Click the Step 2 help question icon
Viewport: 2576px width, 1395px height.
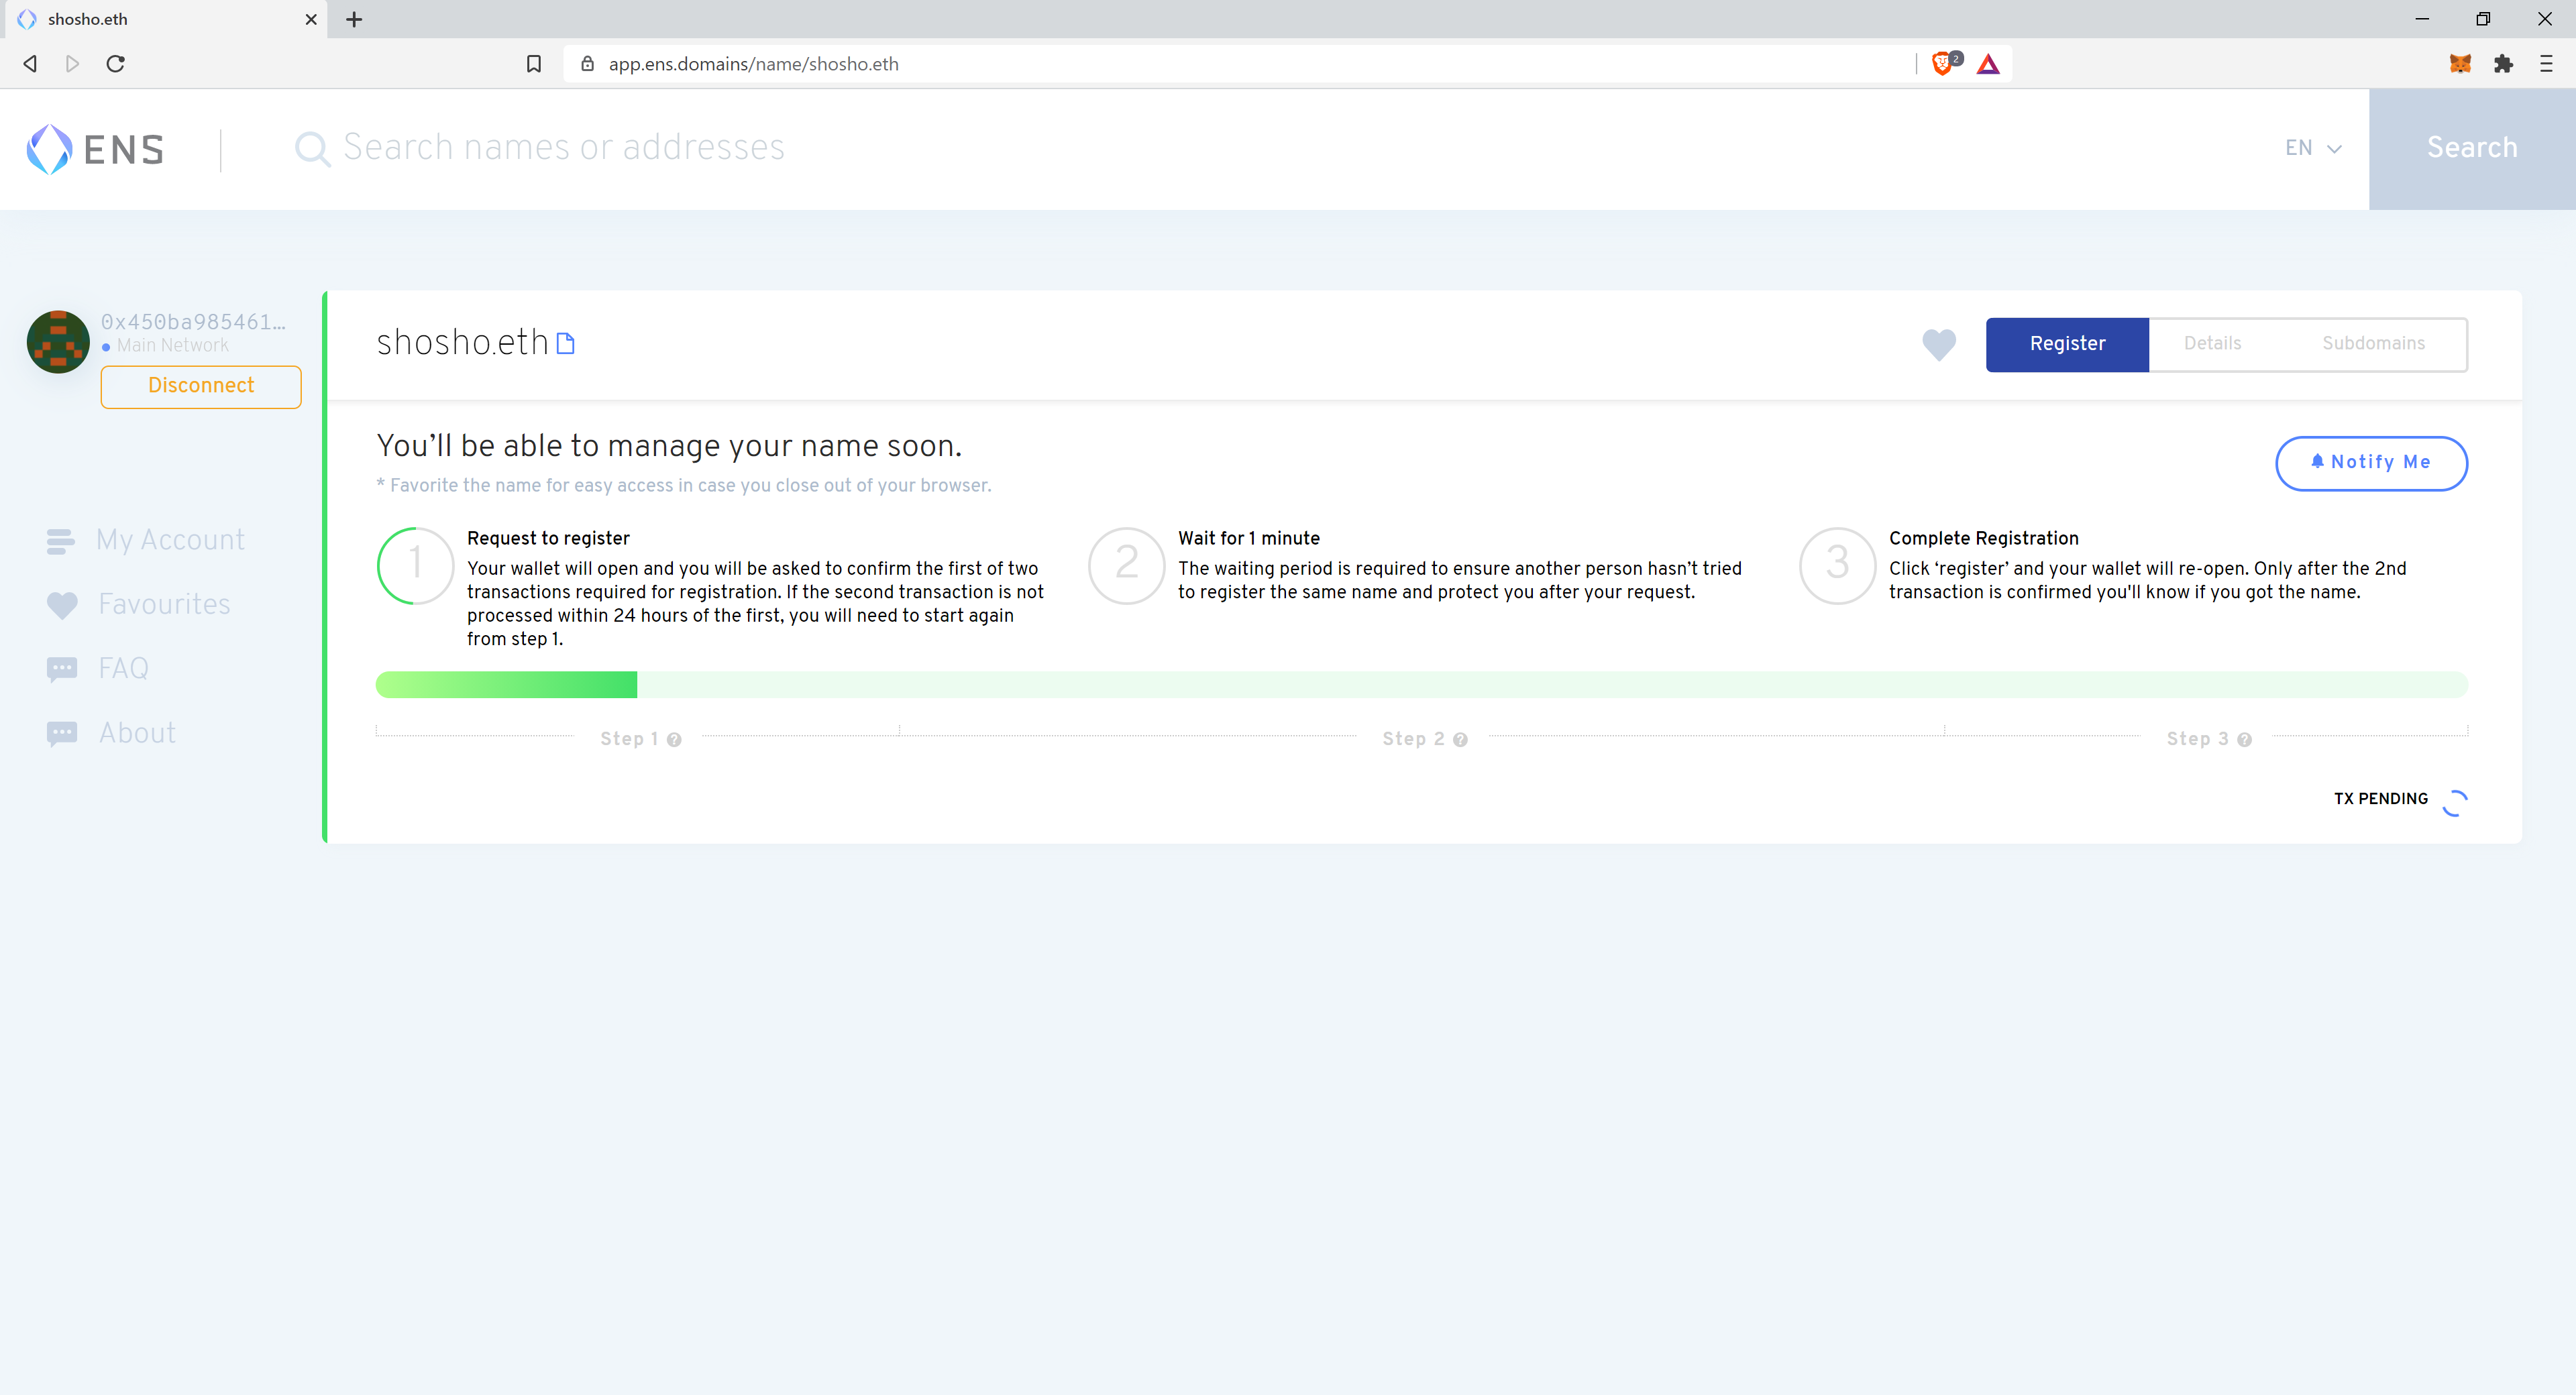pyautogui.click(x=1460, y=740)
